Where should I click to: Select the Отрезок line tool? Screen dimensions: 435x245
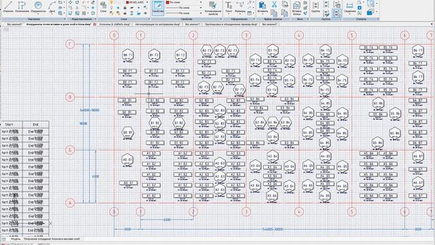pyautogui.click(x=8, y=7)
